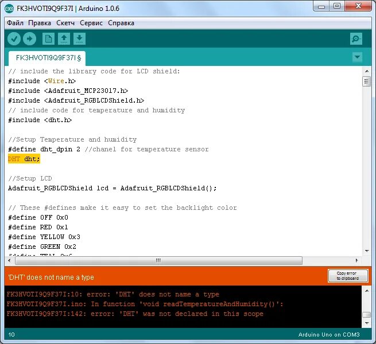This screenshot has width=376, height=344.
Task: Click editor vertical scrollbar up arrow
Action: pos(367,71)
